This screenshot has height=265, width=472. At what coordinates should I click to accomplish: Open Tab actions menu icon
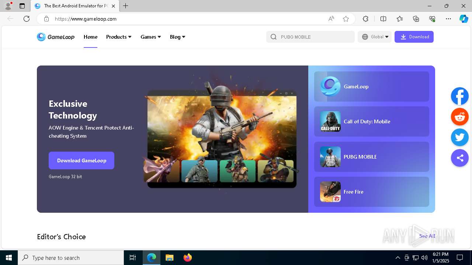(22, 6)
